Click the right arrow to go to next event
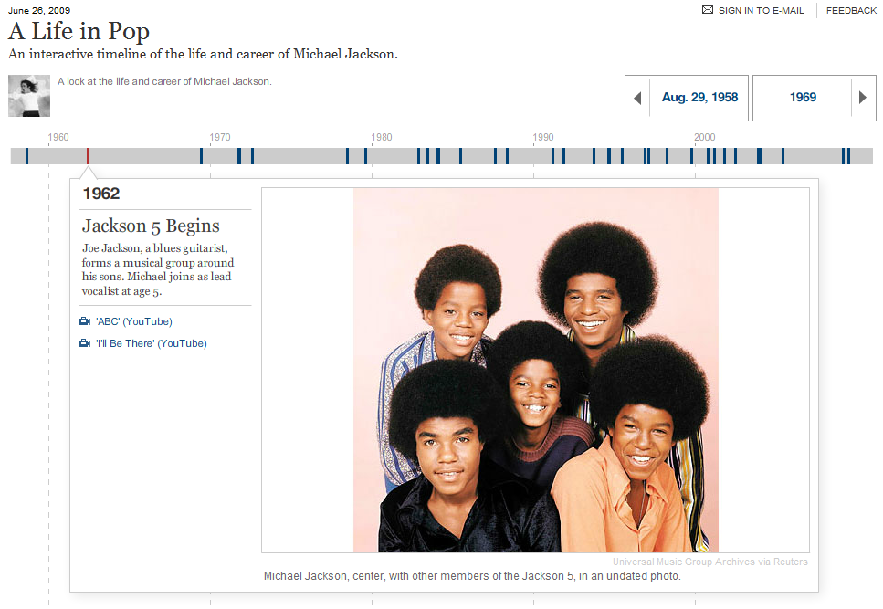 point(861,98)
